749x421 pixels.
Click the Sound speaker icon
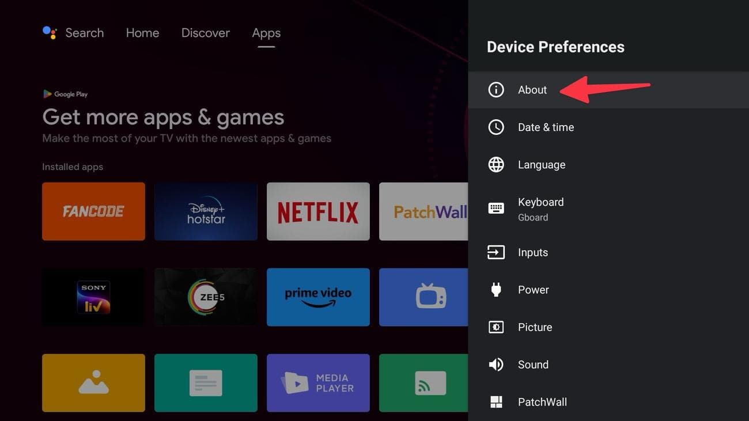496,364
